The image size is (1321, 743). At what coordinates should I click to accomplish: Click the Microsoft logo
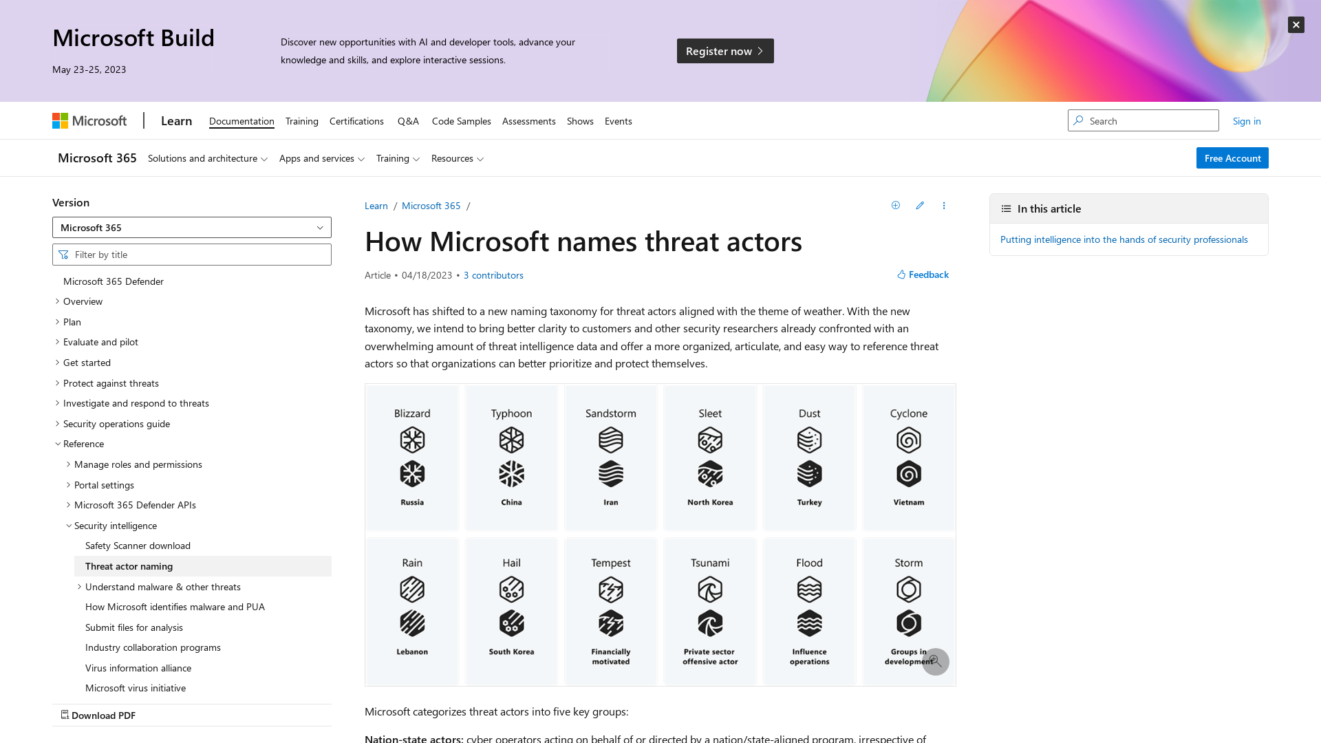click(89, 121)
